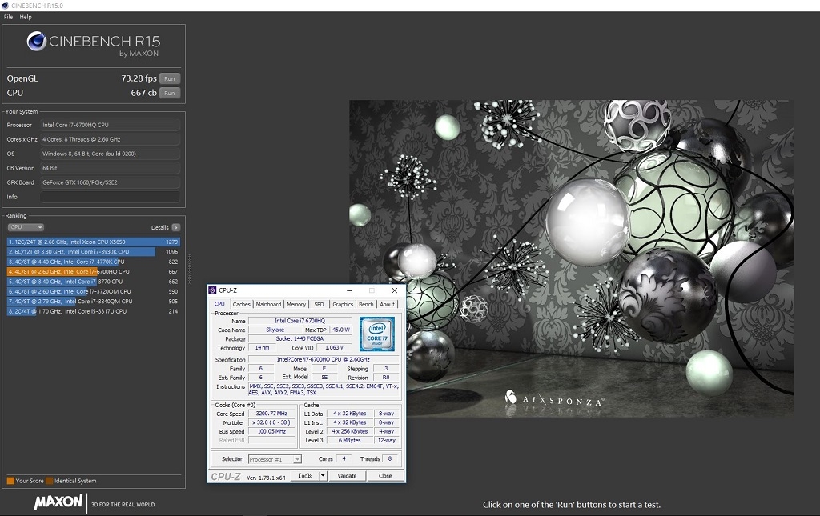Click the GFX Board field value
This screenshot has height=516, width=820.
[x=111, y=182]
